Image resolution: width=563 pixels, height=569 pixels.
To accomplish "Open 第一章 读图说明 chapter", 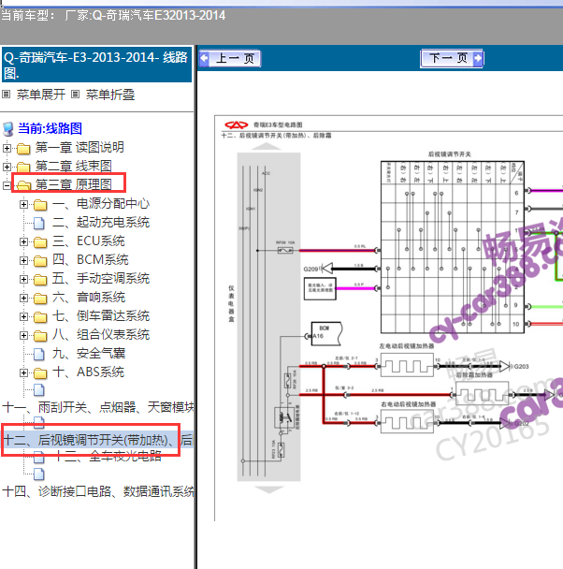I will (x=79, y=148).
